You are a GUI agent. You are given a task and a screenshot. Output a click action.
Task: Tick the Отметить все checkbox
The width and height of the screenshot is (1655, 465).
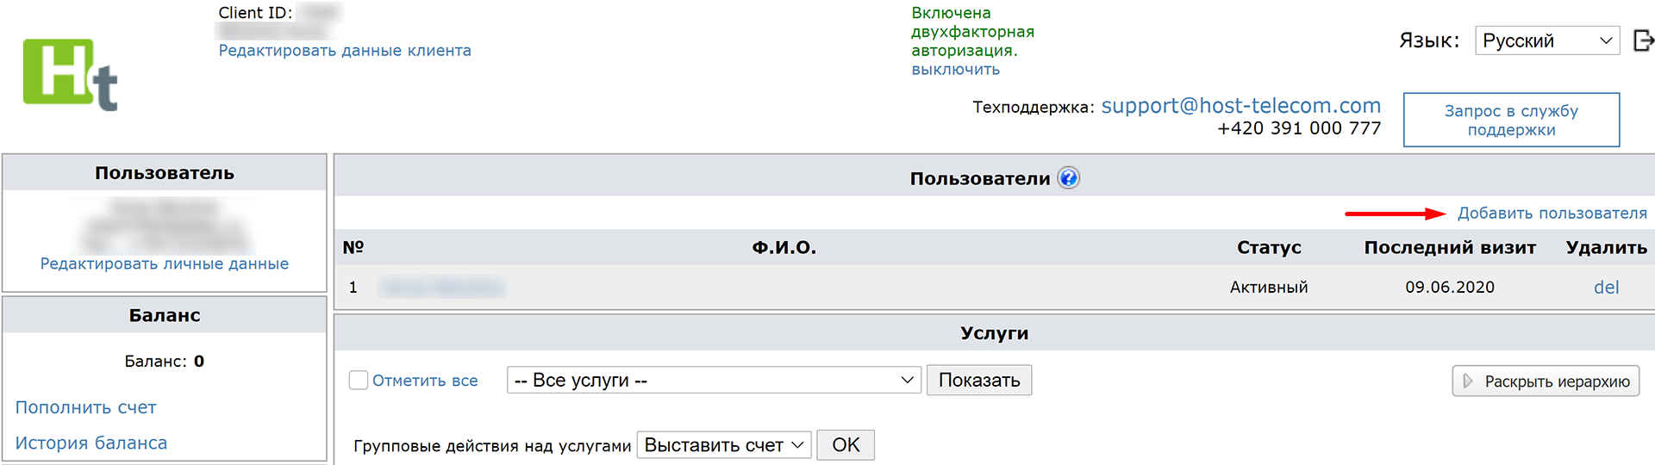pos(359,380)
